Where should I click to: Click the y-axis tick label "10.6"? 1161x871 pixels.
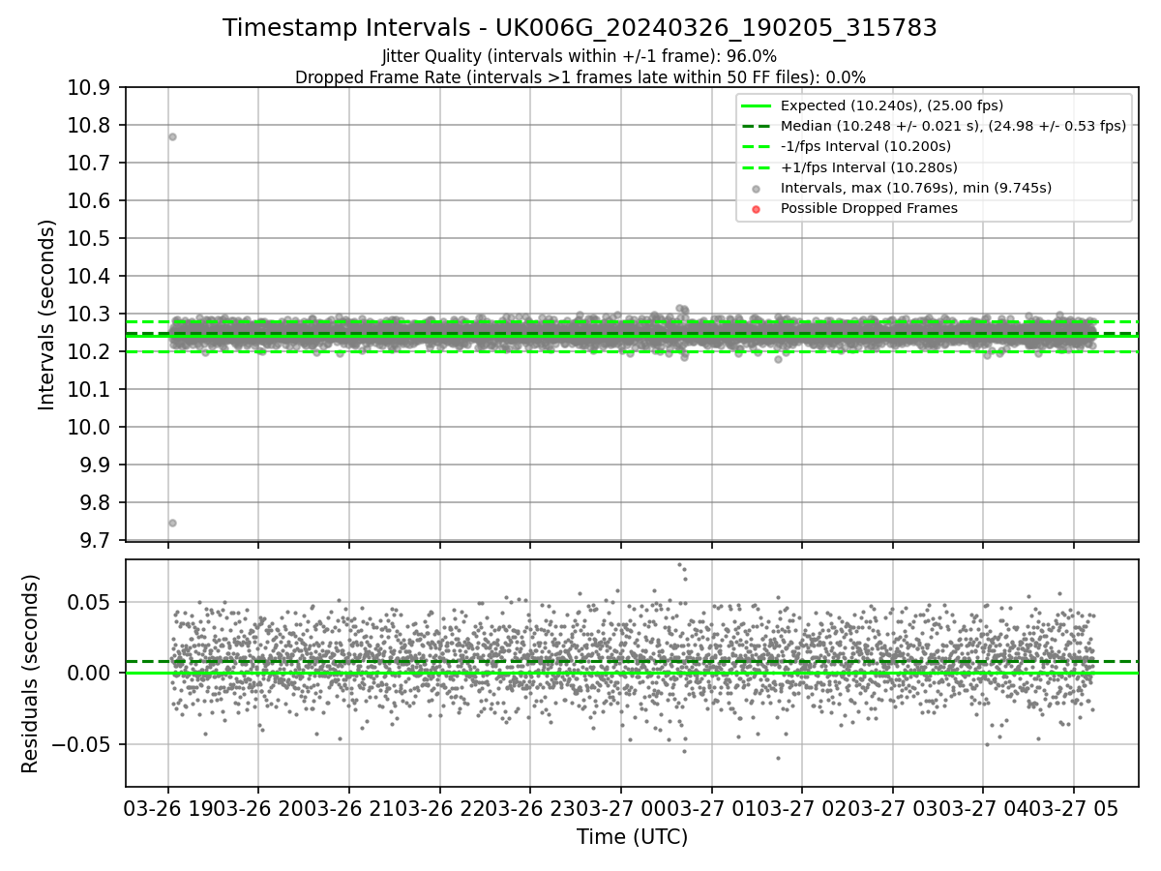tap(90, 201)
